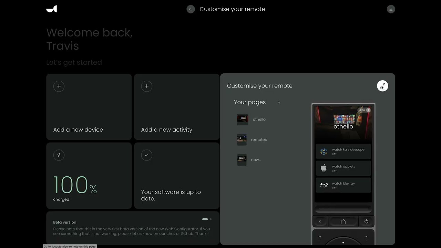Image resolution: width=441 pixels, height=248 pixels.
Task: Expand the Customise your remote panel
Action: point(382,86)
